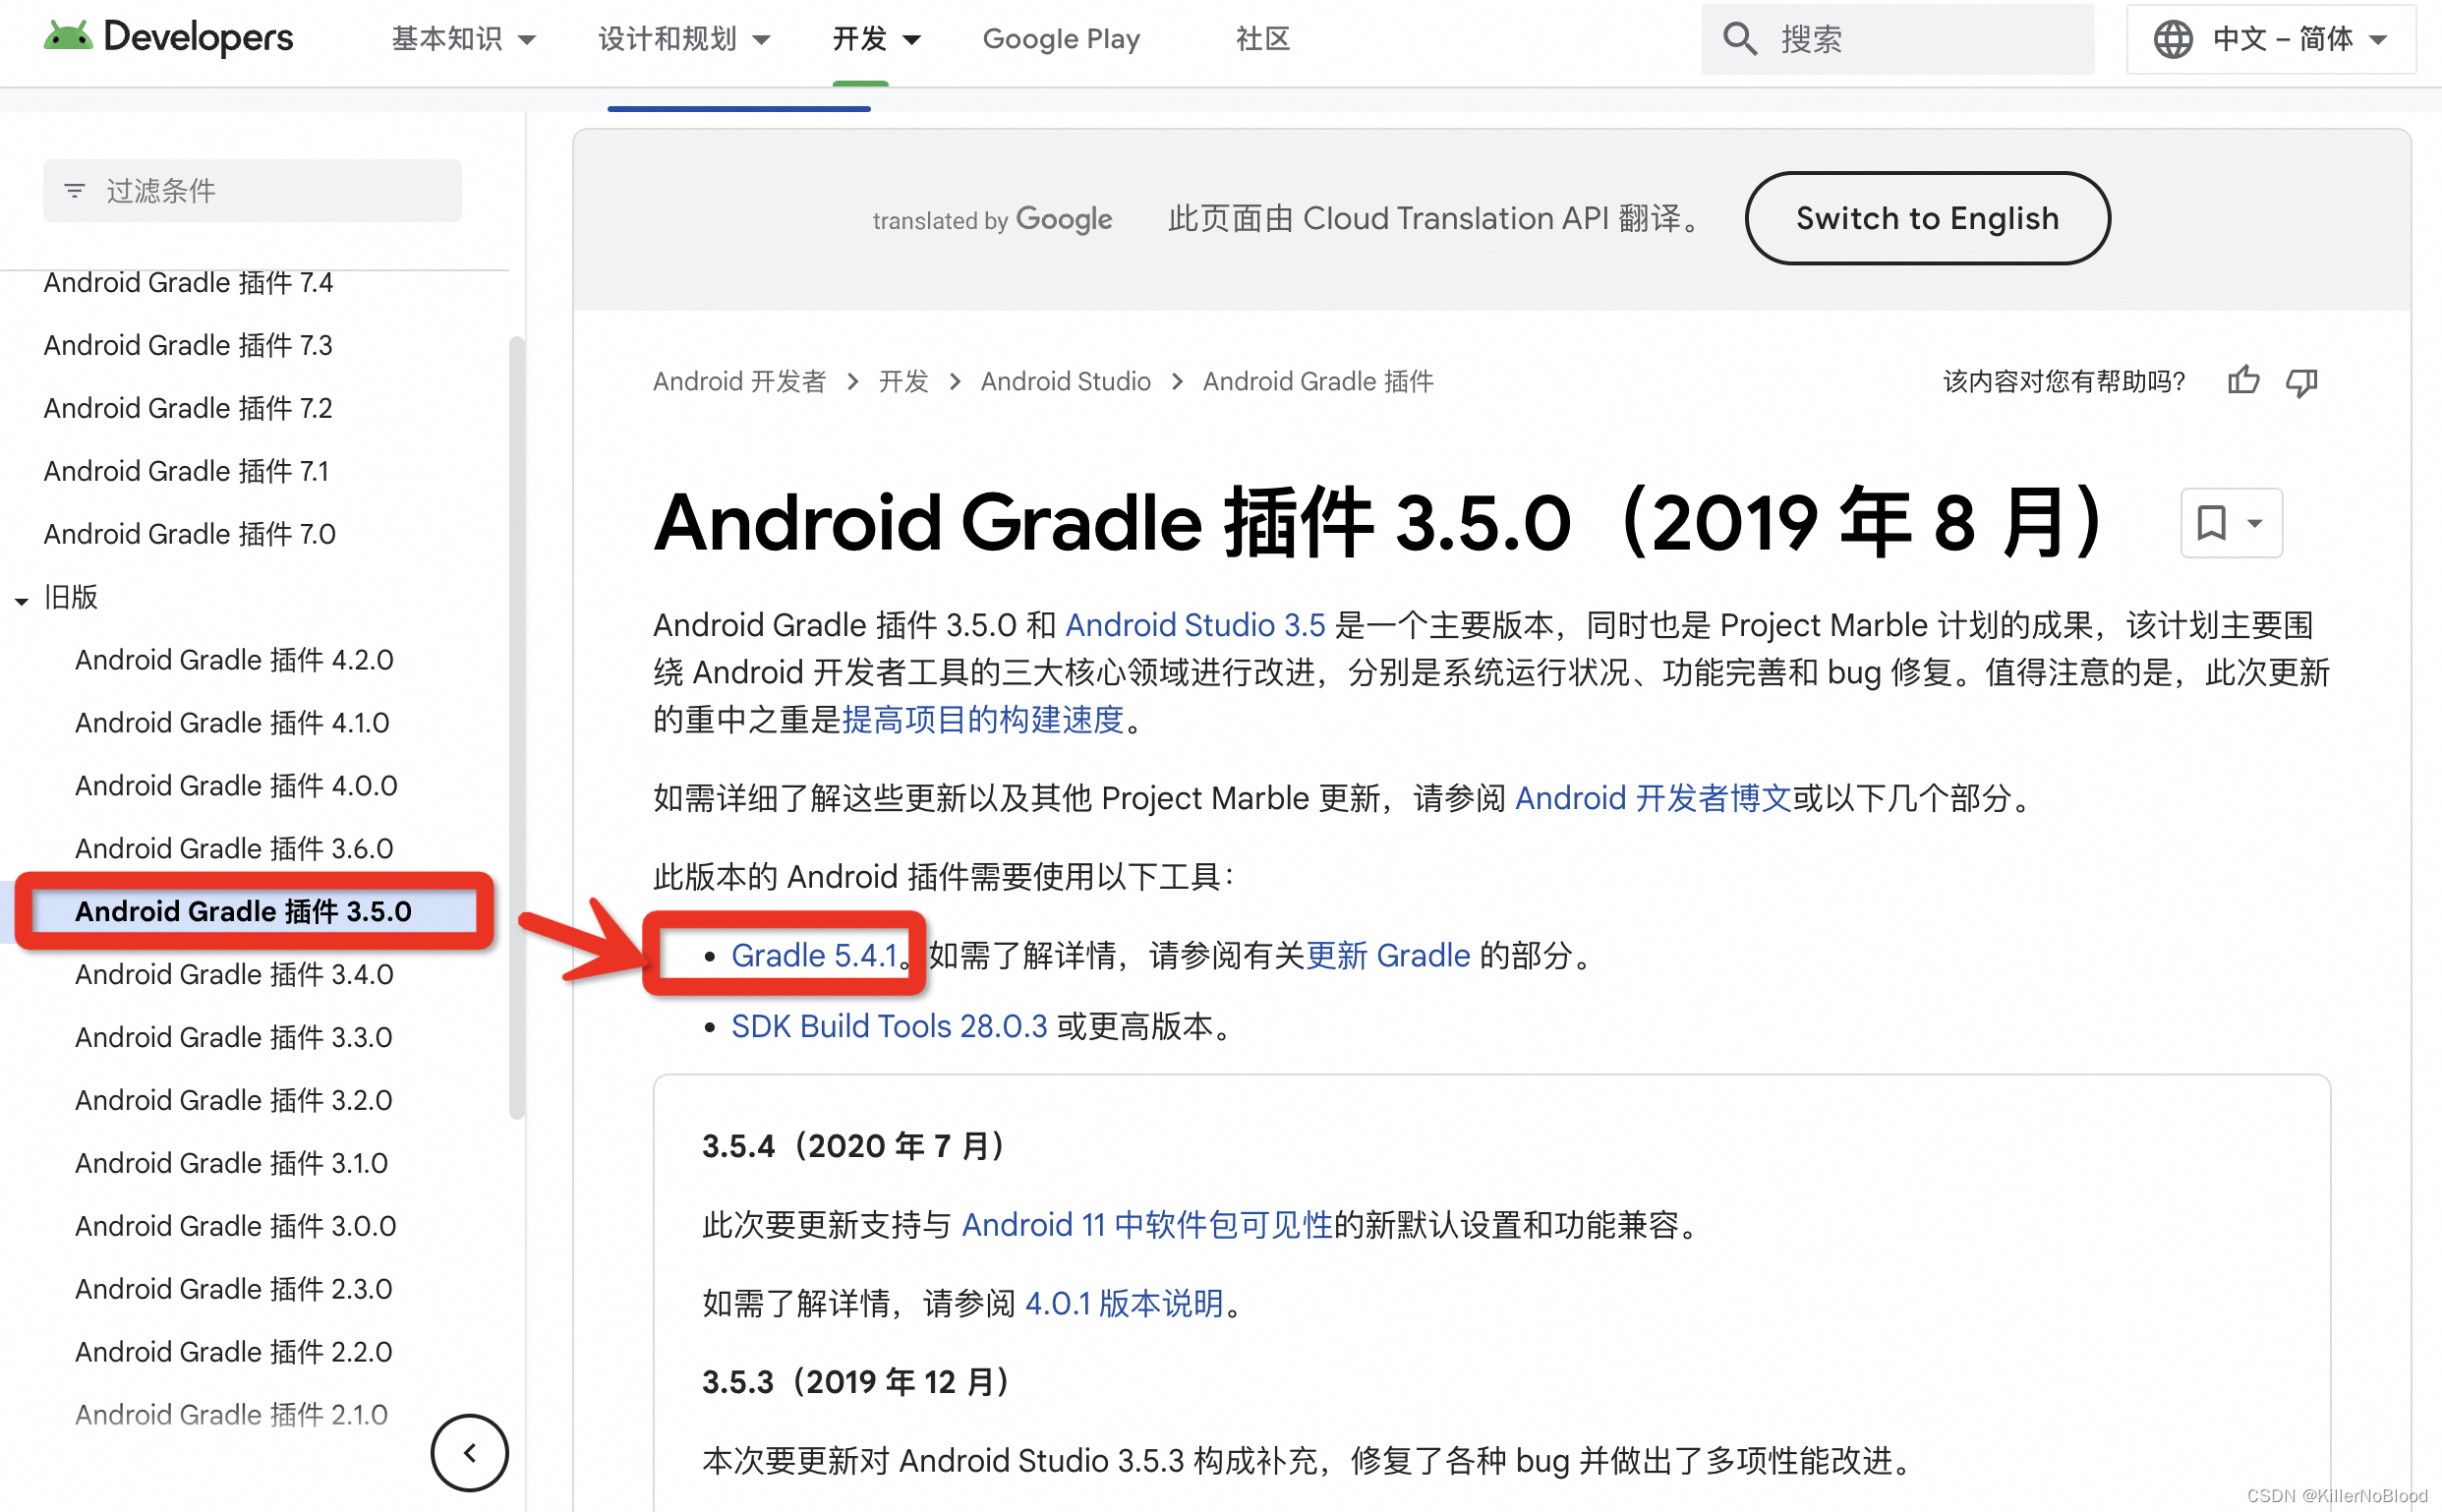Click the 开发 breadcrumb link
The height and width of the screenshot is (1512, 2442).
pos(903,381)
